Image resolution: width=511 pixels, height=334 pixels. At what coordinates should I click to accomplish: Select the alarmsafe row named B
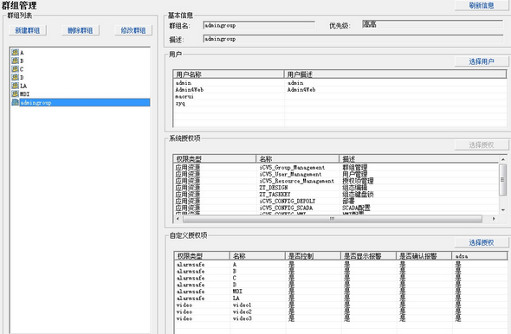click(x=341, y=271)
